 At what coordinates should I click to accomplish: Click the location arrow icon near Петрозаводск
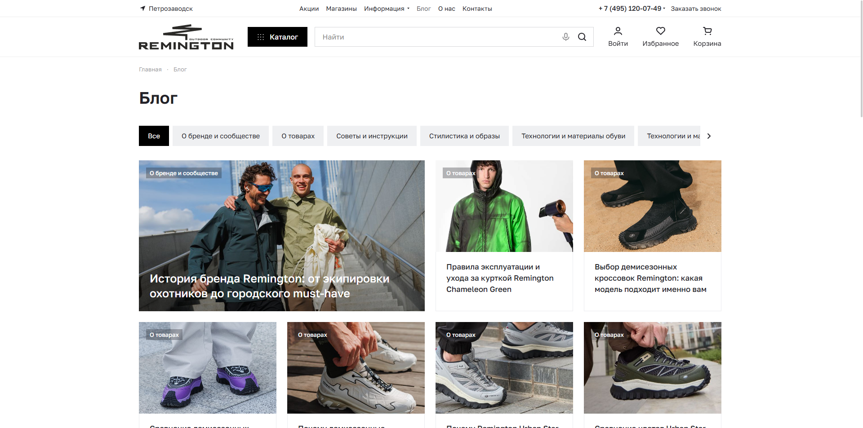pos(142,9)
